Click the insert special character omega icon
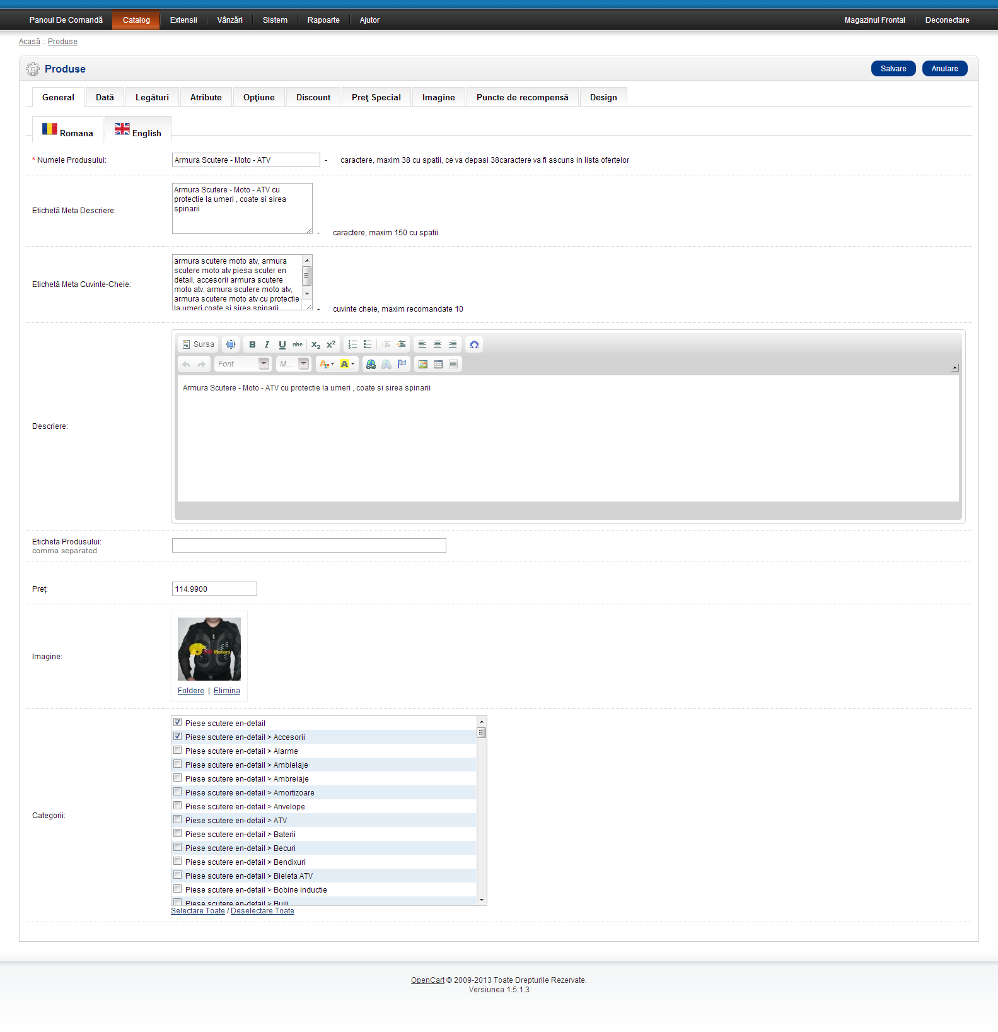This screenshot has height=1032, width=998. point(474,344)
